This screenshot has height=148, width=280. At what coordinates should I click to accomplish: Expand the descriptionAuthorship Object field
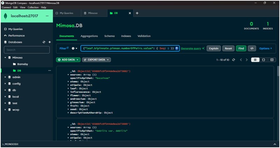click(x=68, y=113)
